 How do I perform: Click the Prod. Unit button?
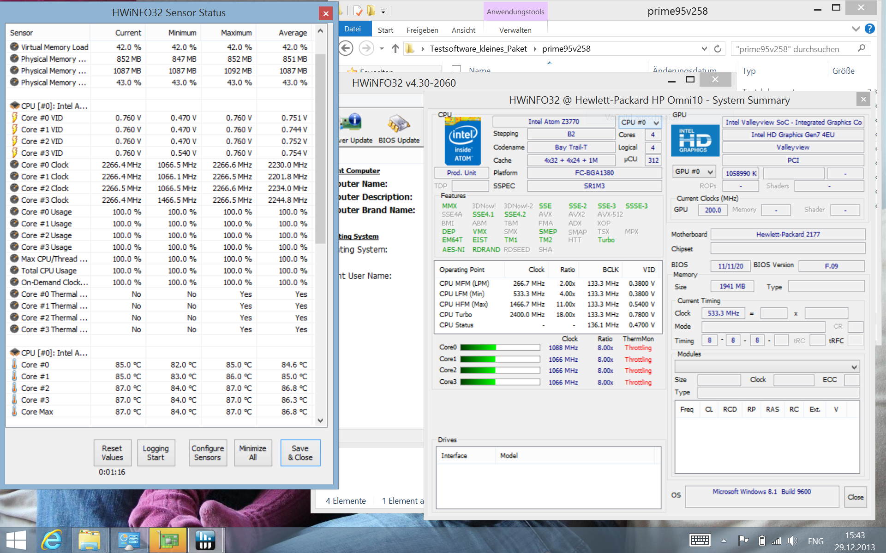pyautogui.click(x=461, y=173)
